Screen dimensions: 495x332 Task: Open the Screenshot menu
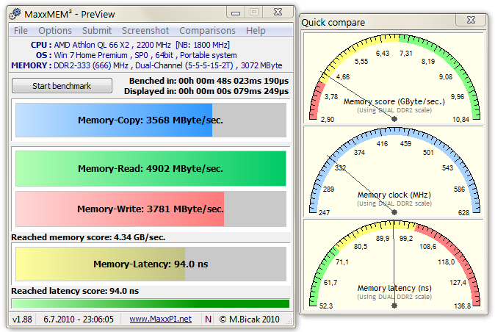[145, 30]
